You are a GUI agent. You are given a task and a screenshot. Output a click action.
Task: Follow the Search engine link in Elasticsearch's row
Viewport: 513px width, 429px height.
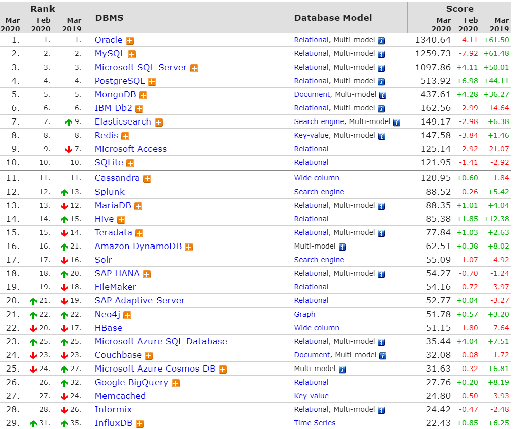[319, 121]
